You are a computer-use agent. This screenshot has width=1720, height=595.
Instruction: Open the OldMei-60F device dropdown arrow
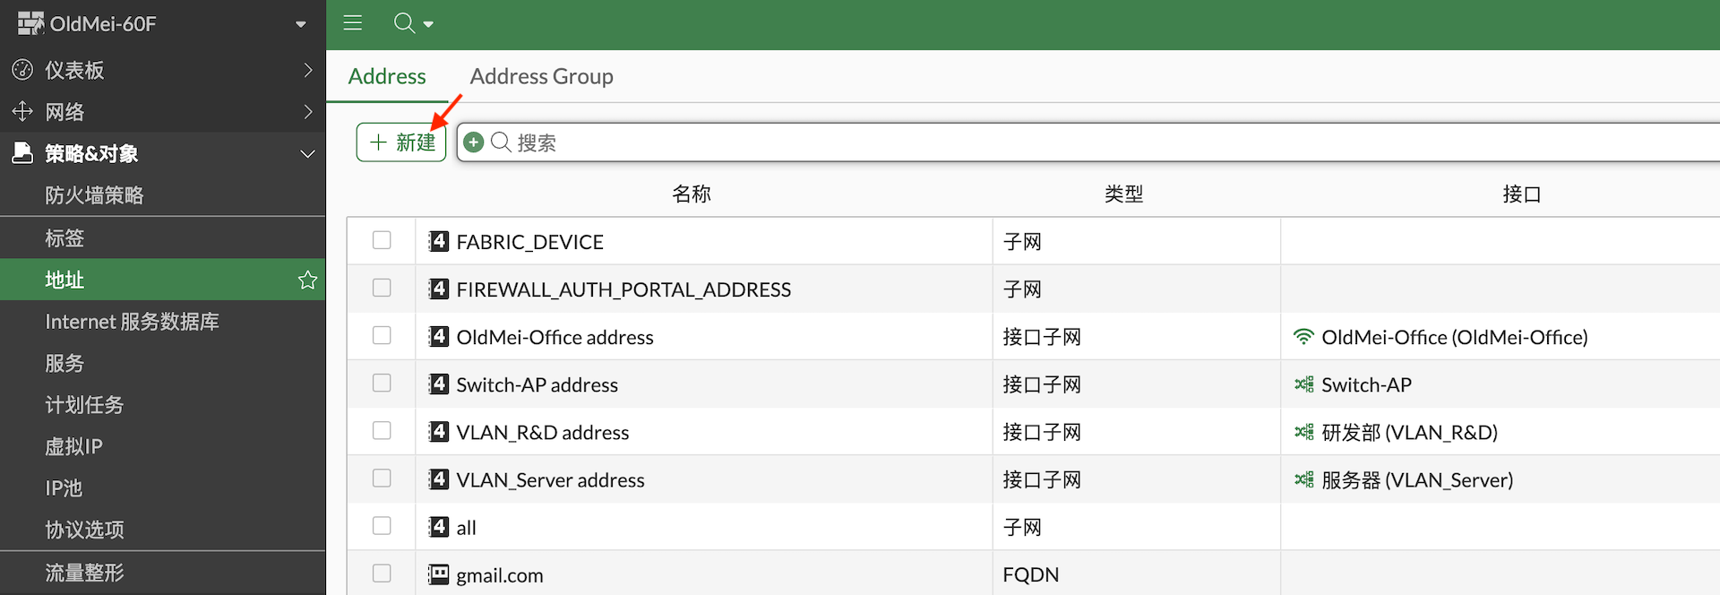301,24
